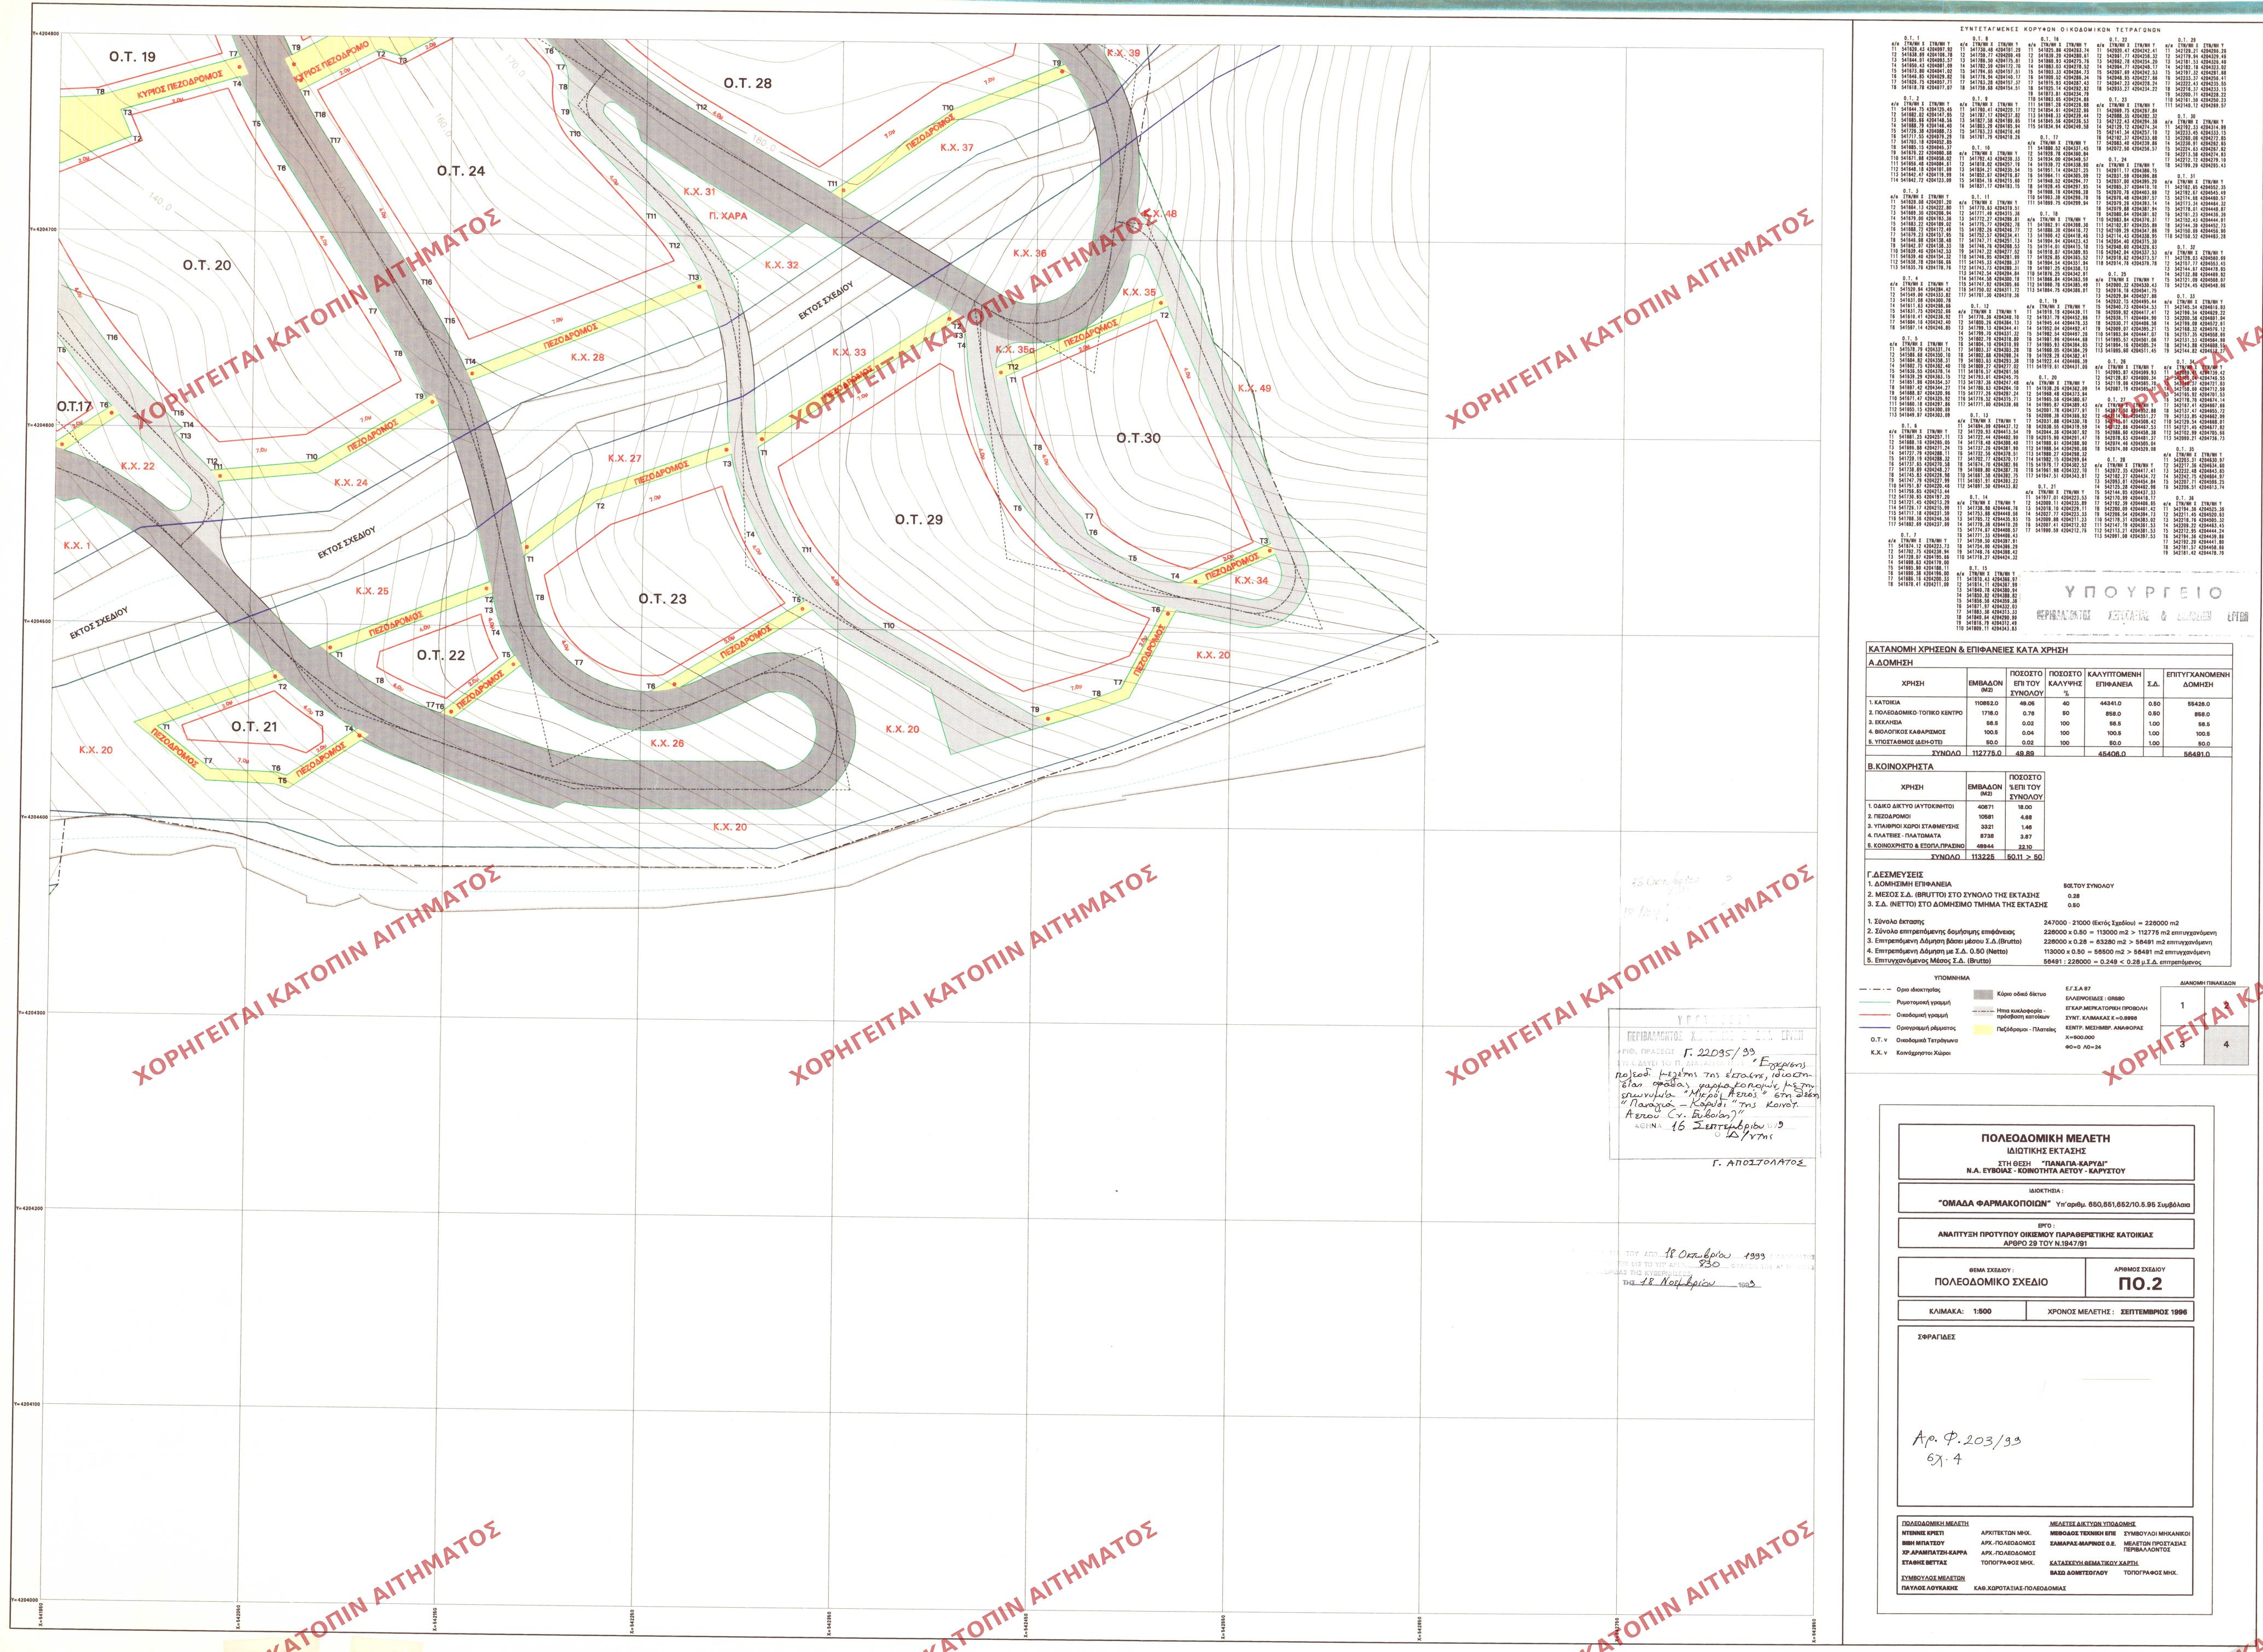
Task: Click the dash-dot Όριο ιδιοκτησίας legend line
Action: (1876, 990)
